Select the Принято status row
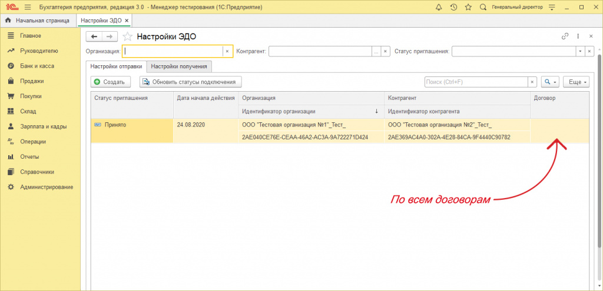Image resolution: width=603 pixels, height=291 pixels. tap(131, 125)
